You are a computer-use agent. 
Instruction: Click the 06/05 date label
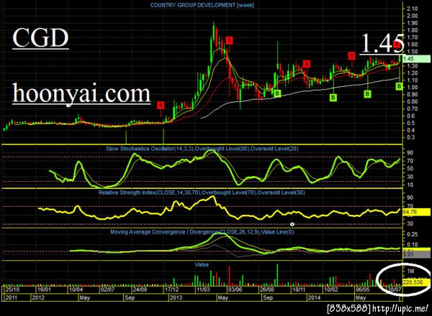[x=363, y=289]
